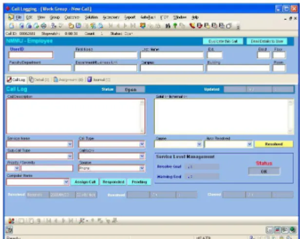Click the binoculars search icon
Viewport: 300px width, 239px height.
[x=168, y=26]
